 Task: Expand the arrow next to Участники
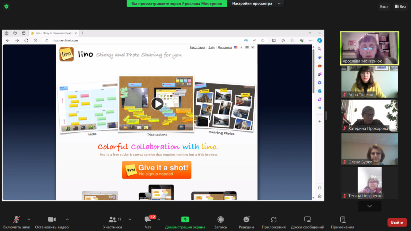(x=130, y=219)
